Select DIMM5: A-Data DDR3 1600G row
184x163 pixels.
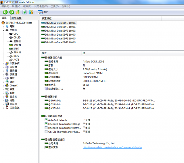[x=59, y=38]
